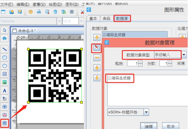Image resolution: width=188 pixels, height=129 pixels.
Task: Select the arrow pointer tool
Action: coord(4,30)
